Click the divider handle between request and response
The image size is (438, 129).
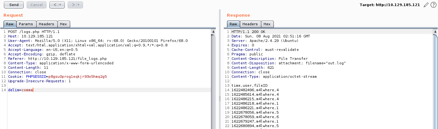[x=220, y=99]
